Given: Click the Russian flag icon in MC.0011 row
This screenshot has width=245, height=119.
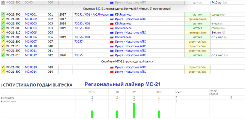Looking at the screenshot, I should pos(112,51).
